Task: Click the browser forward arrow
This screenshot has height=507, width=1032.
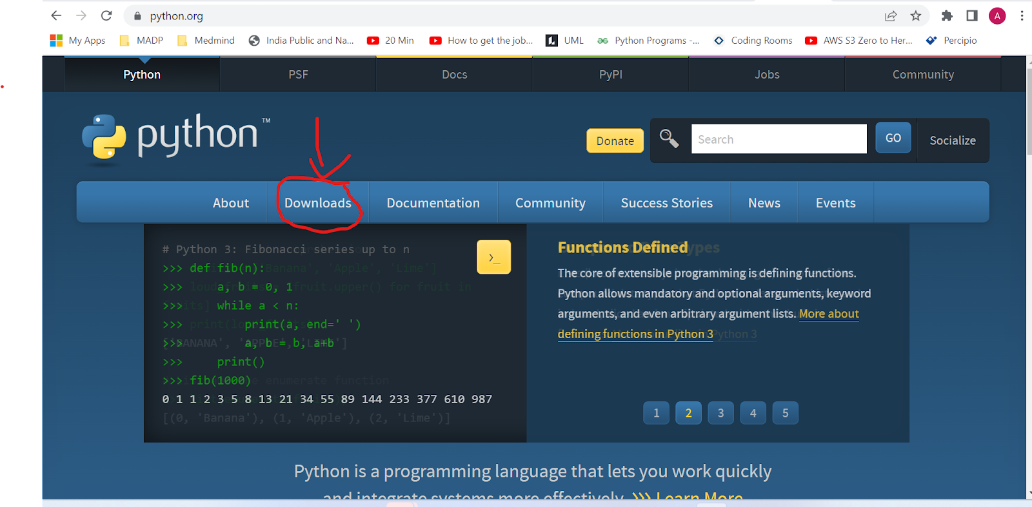Action: 81,15
